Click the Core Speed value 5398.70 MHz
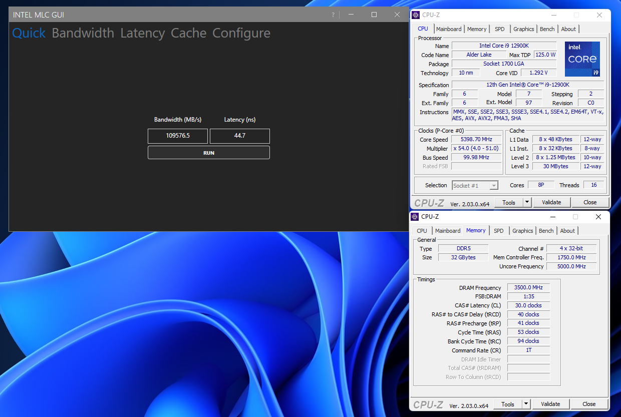 [x=476, y=140]
